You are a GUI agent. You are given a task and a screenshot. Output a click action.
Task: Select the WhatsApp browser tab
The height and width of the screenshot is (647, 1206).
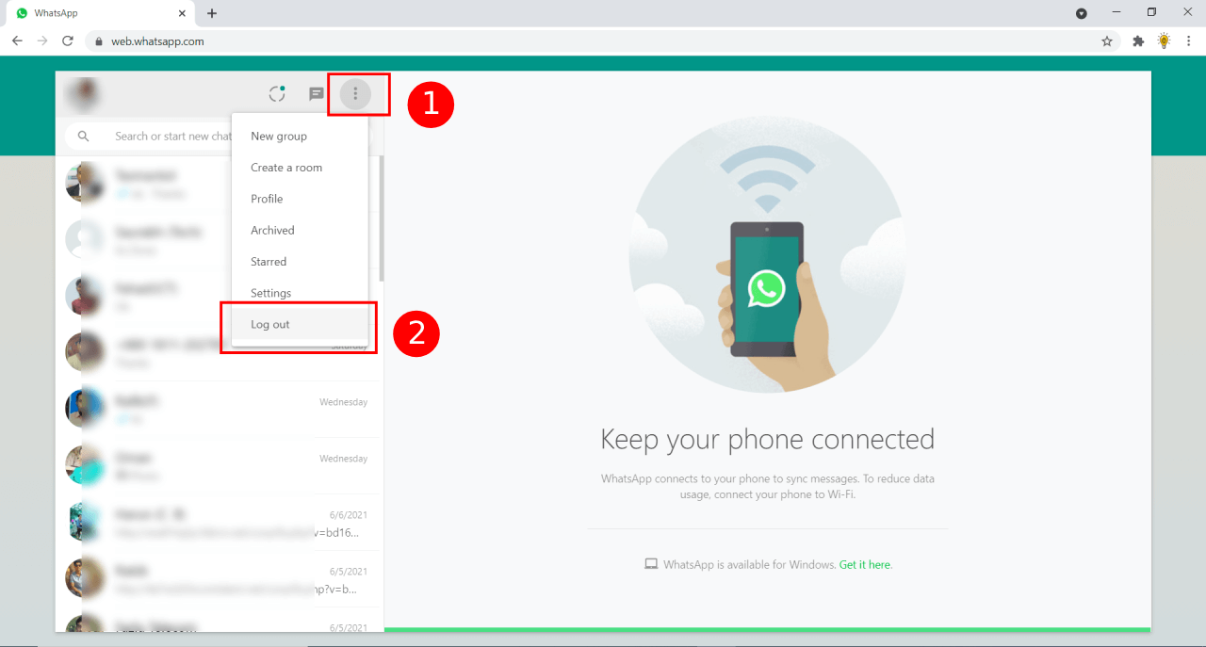99,13
